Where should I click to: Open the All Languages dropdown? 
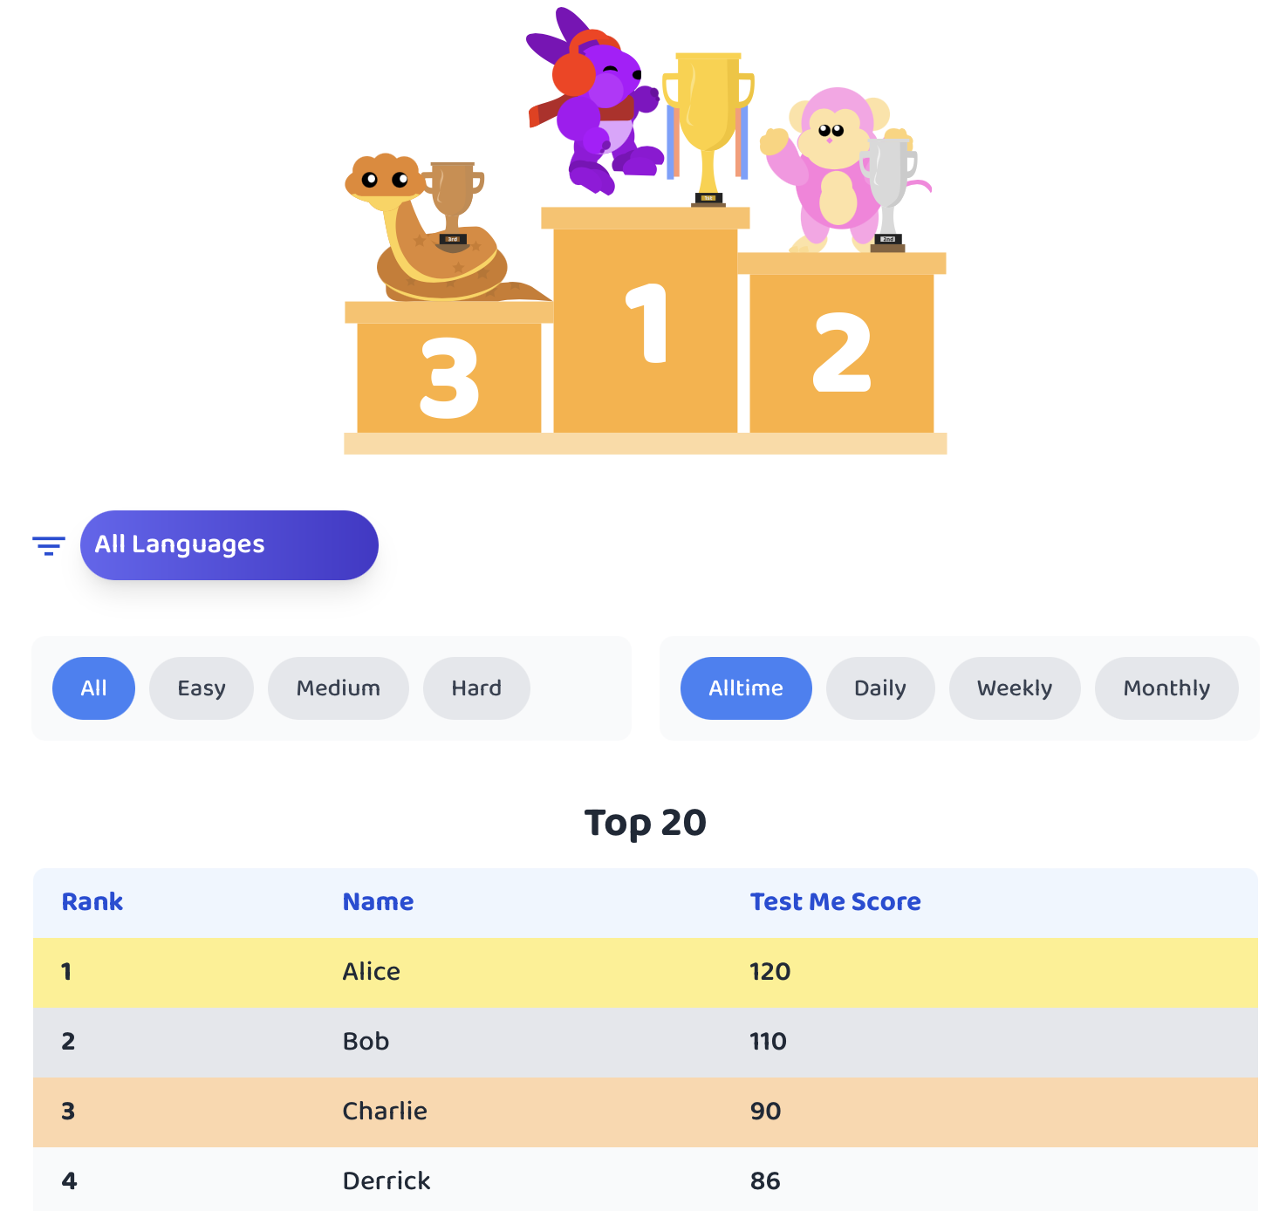pos(229,545)
